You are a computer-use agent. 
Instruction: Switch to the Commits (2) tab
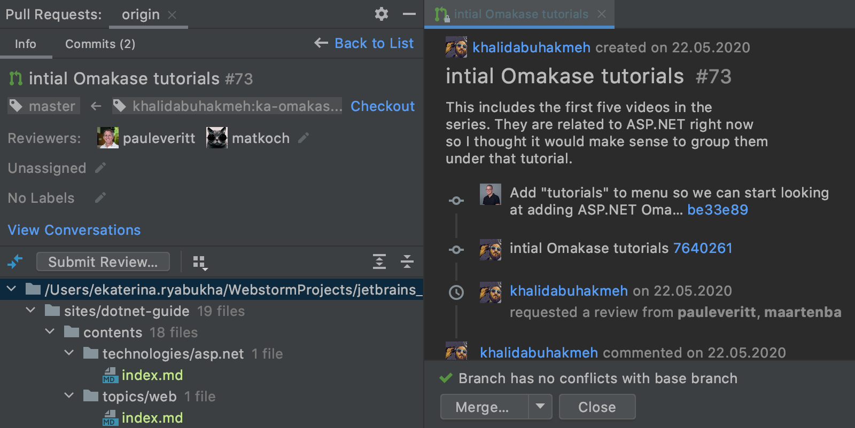[x=100, y=44]
